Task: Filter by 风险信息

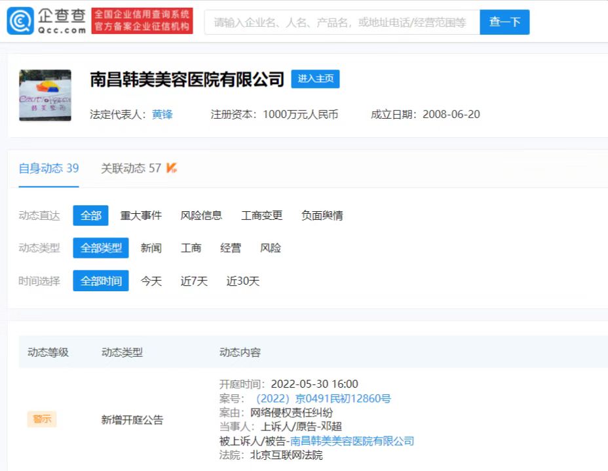Action: point(201,216)
